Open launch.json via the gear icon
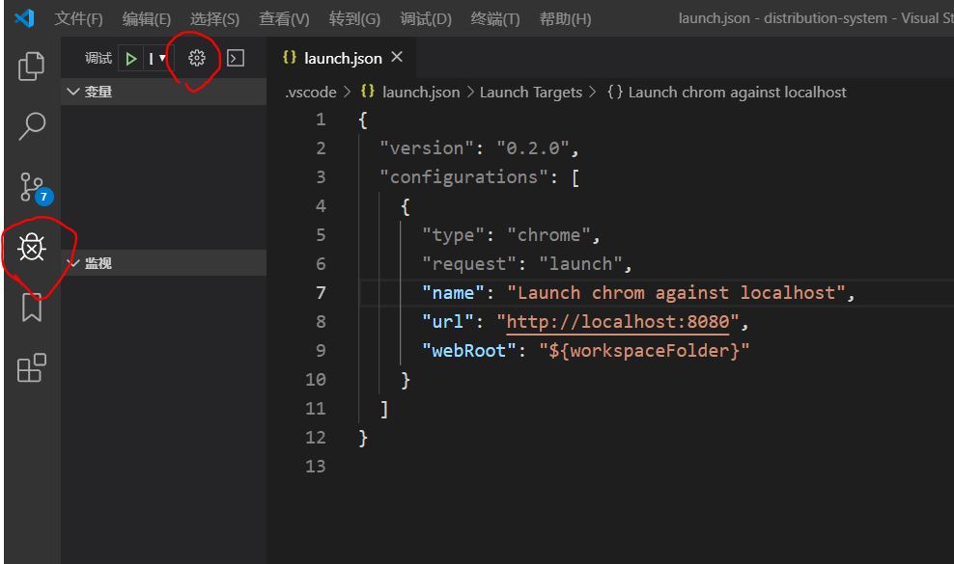This screenshot has height=564, width=954. click(x=196, y=59)
